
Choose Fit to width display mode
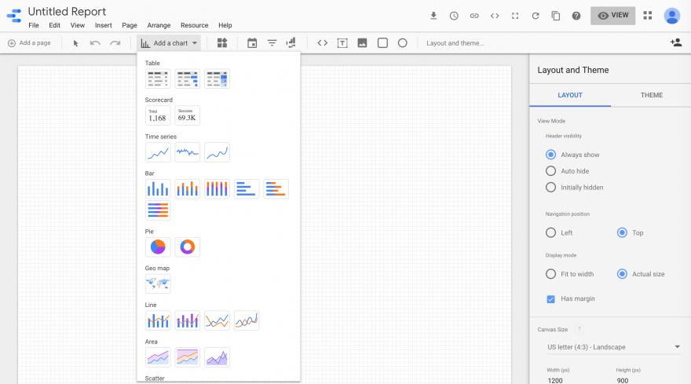551,274
